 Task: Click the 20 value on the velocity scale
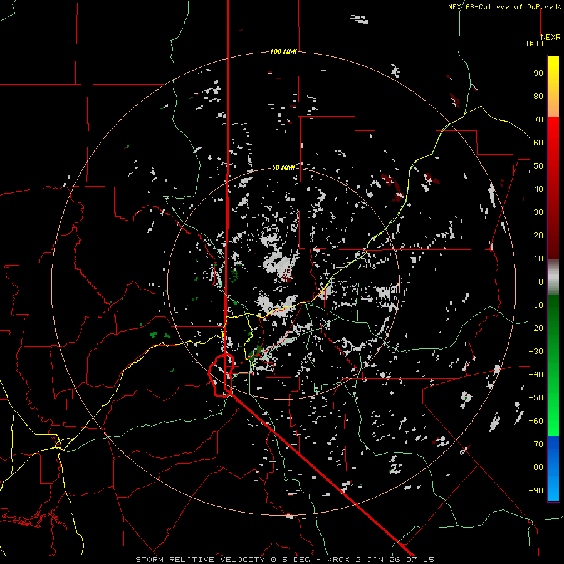[538, 235]
